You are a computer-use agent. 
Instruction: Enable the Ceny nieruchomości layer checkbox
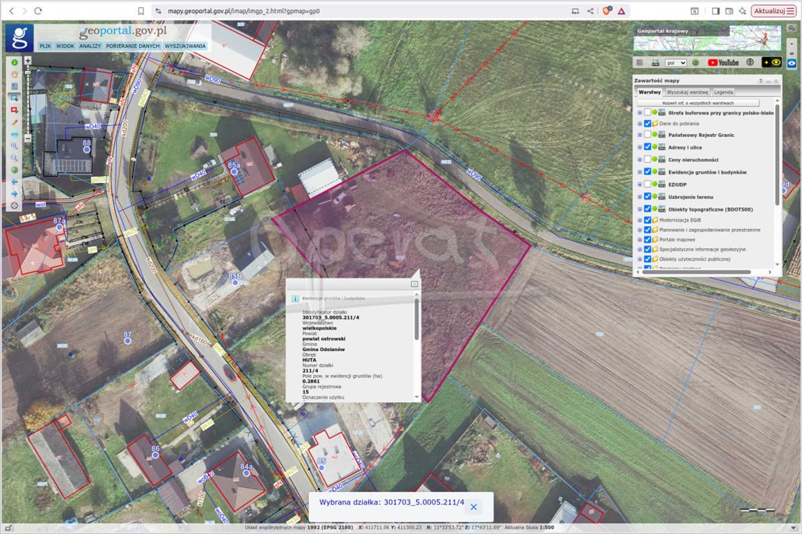point(647,160)
